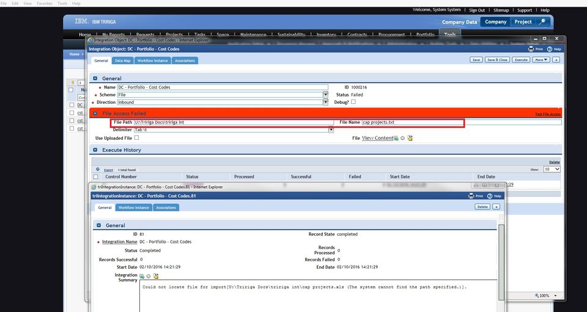
Task: Click the Company button in header
Action: click(496, 21)
